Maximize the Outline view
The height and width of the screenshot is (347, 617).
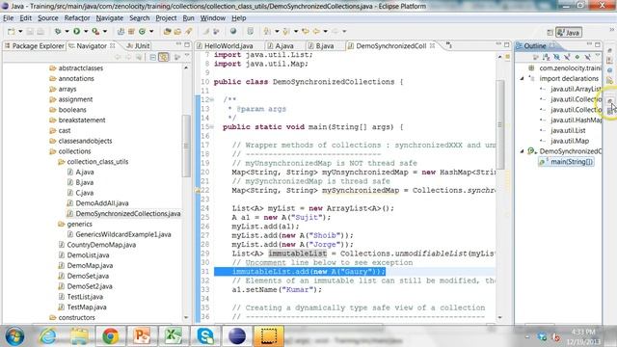598,45
